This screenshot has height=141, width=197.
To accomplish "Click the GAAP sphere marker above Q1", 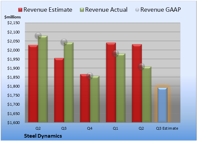I will [x=116, y=53].
